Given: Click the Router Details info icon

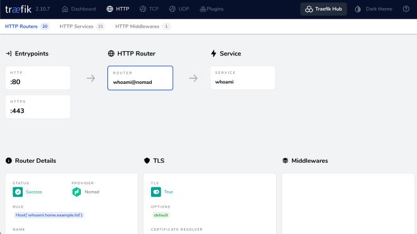Looking at the screenshot, I should 9,161.
